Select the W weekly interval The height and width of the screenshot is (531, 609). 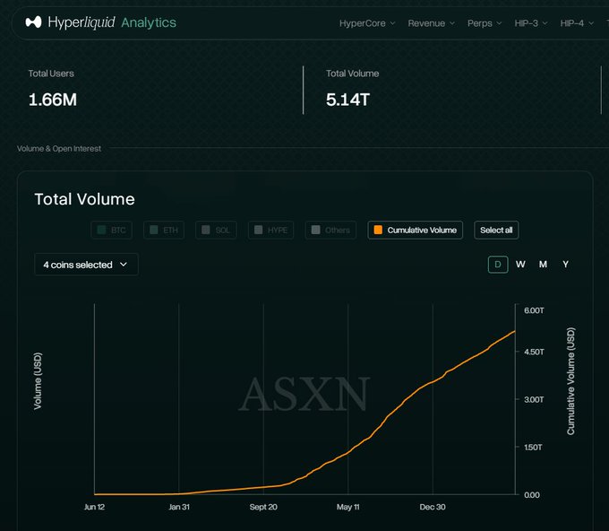(520, 265)
